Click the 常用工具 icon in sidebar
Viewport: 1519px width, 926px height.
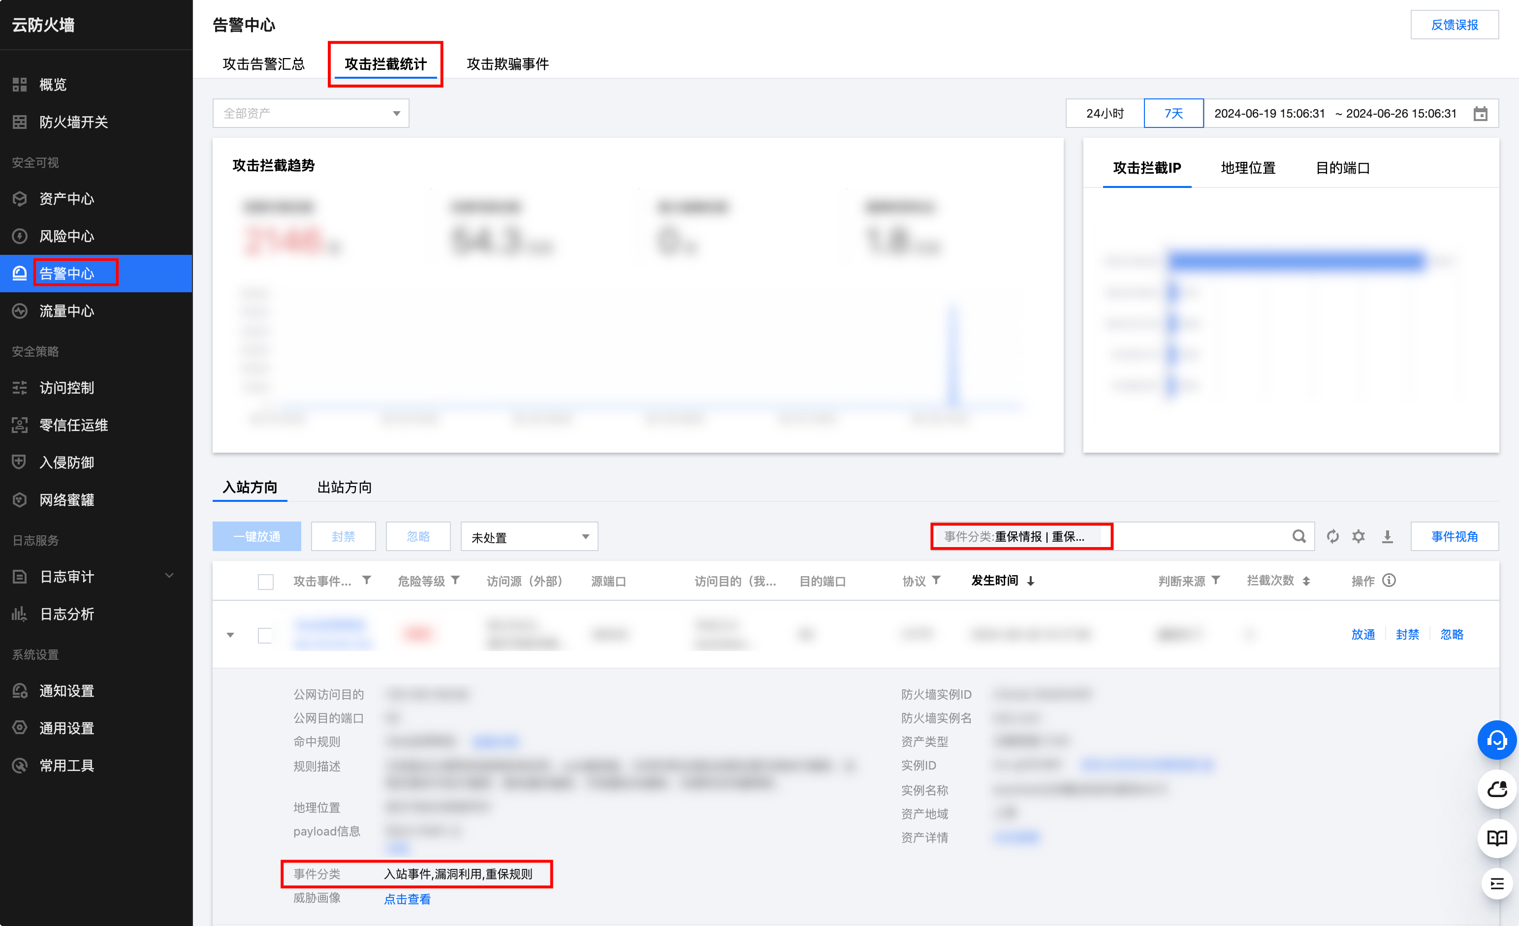click(20, 765)
